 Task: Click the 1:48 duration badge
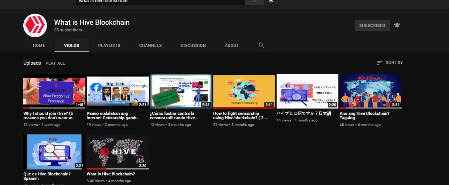(x=79, y=105)
